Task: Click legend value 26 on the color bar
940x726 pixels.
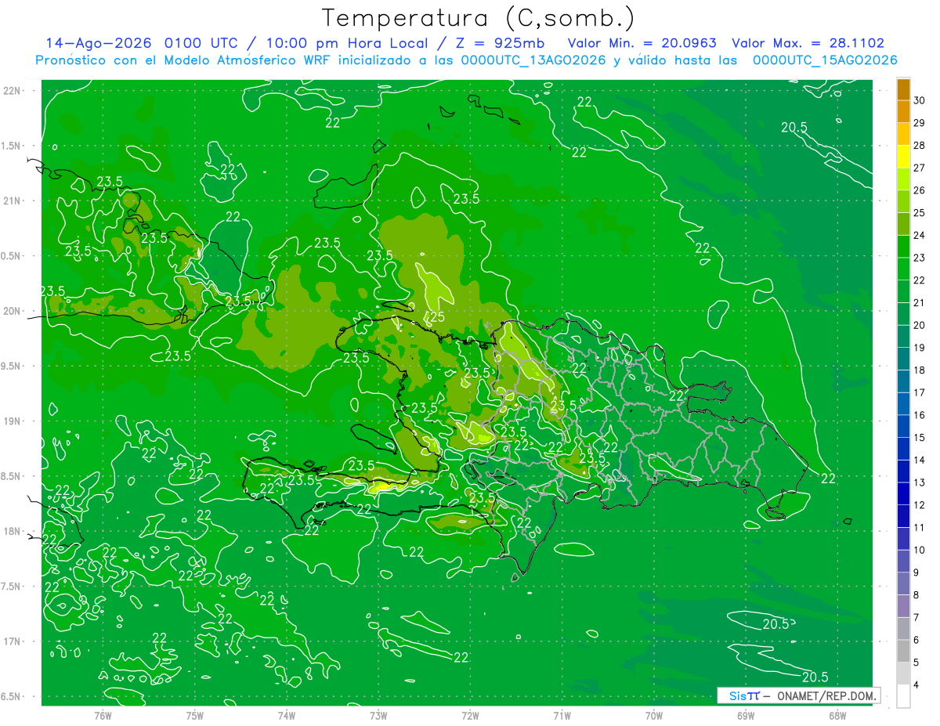Action: (919, 190)
